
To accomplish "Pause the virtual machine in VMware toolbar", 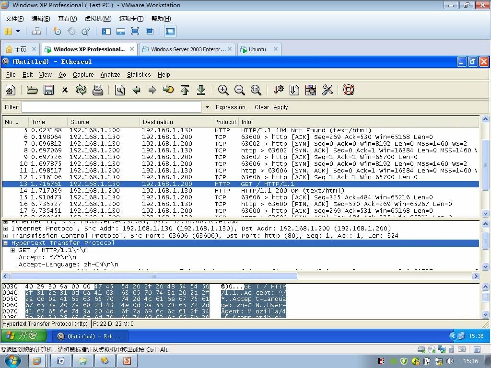I will [x=8, y=31].
